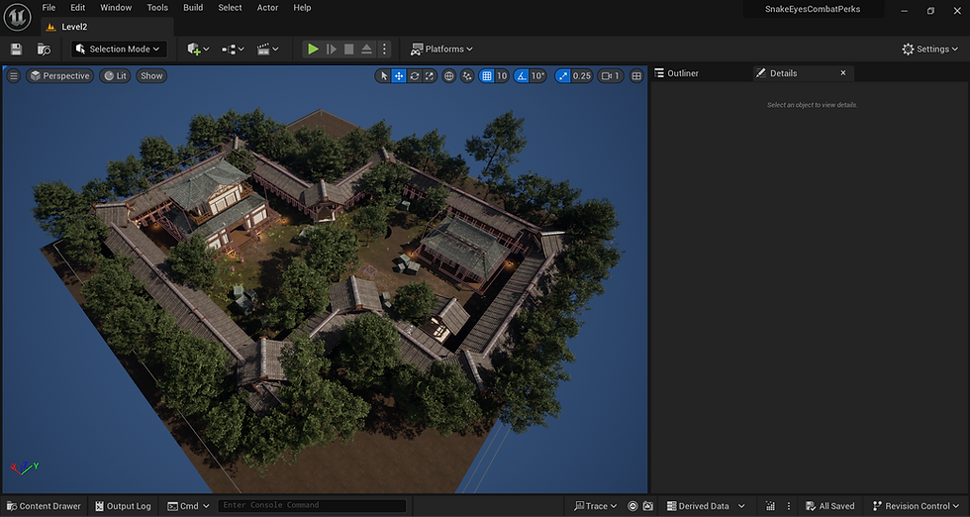
Task: Open the Select menu
Action: coord(230,8)
